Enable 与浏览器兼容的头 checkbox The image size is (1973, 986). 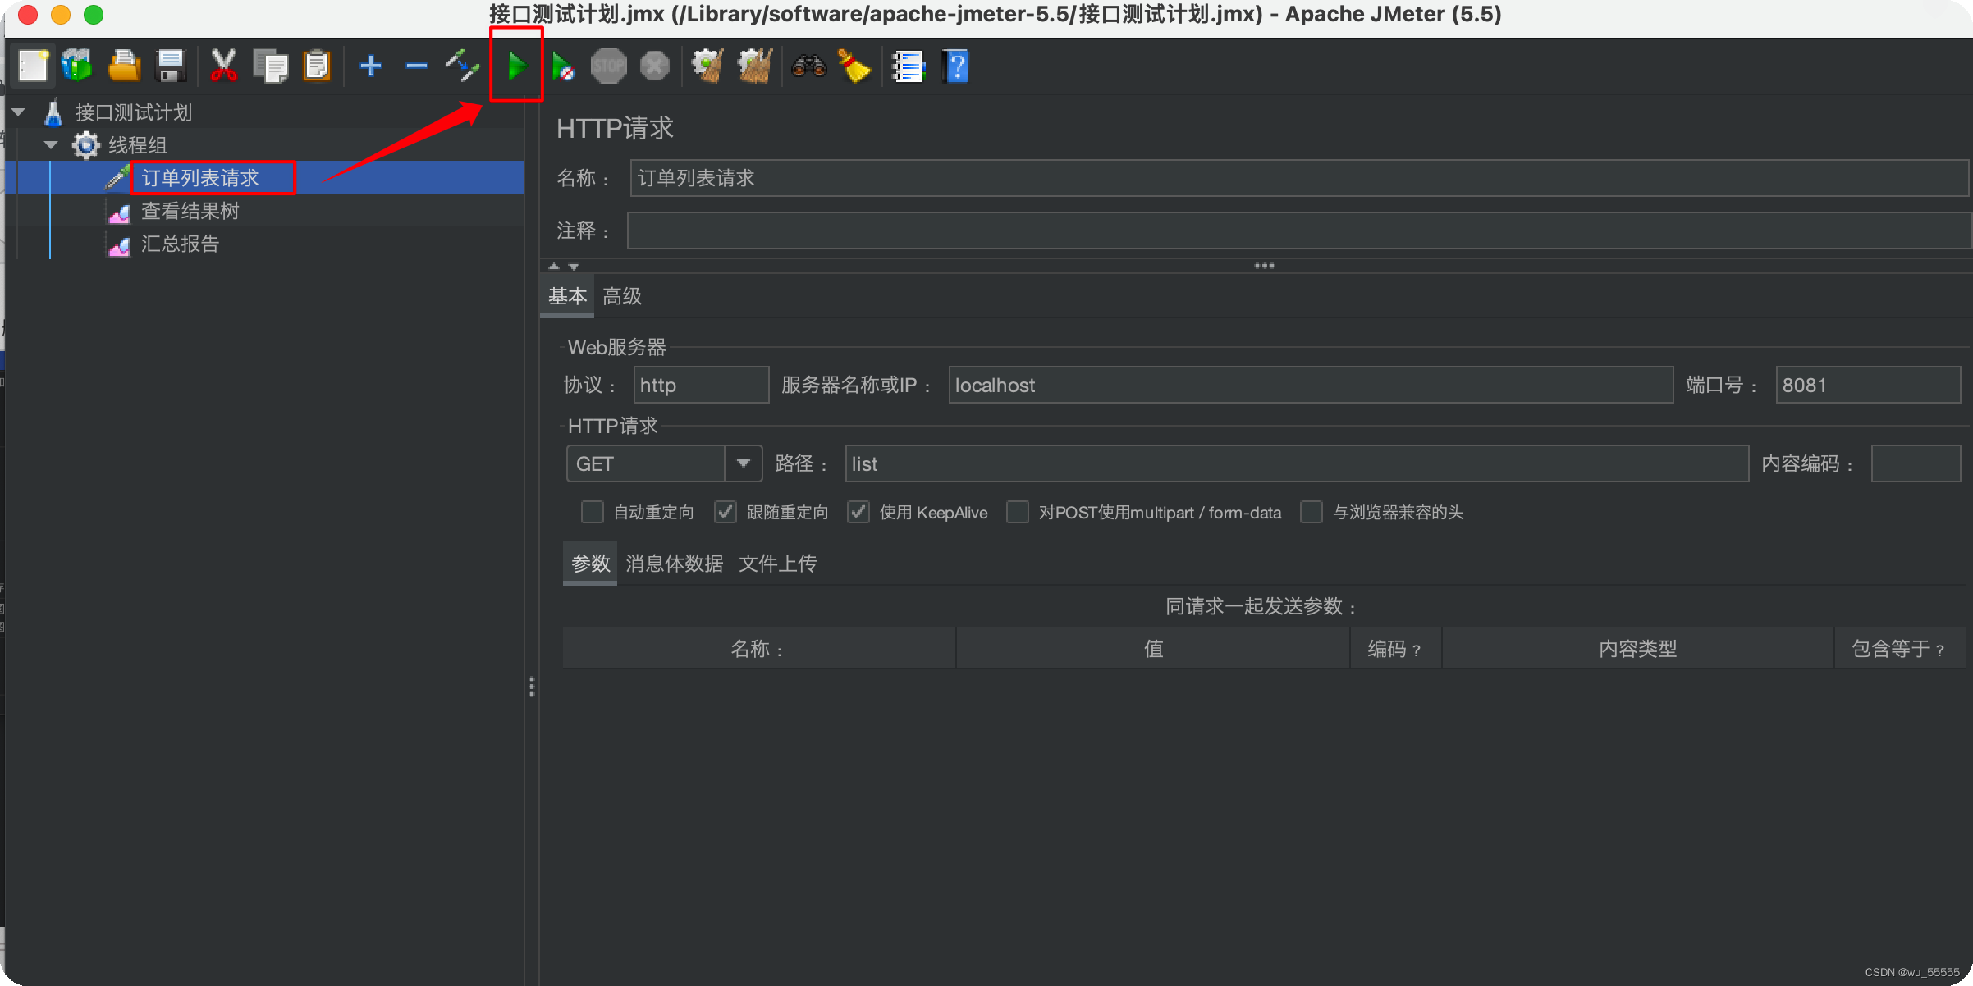1312,512
